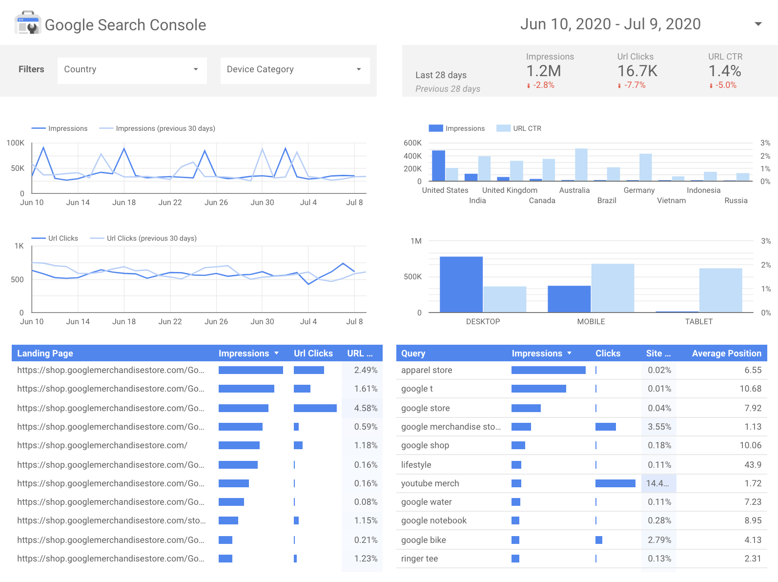Click the Filters label
The height and width of the screenshot is (582, 778).
tap(31, 69)
